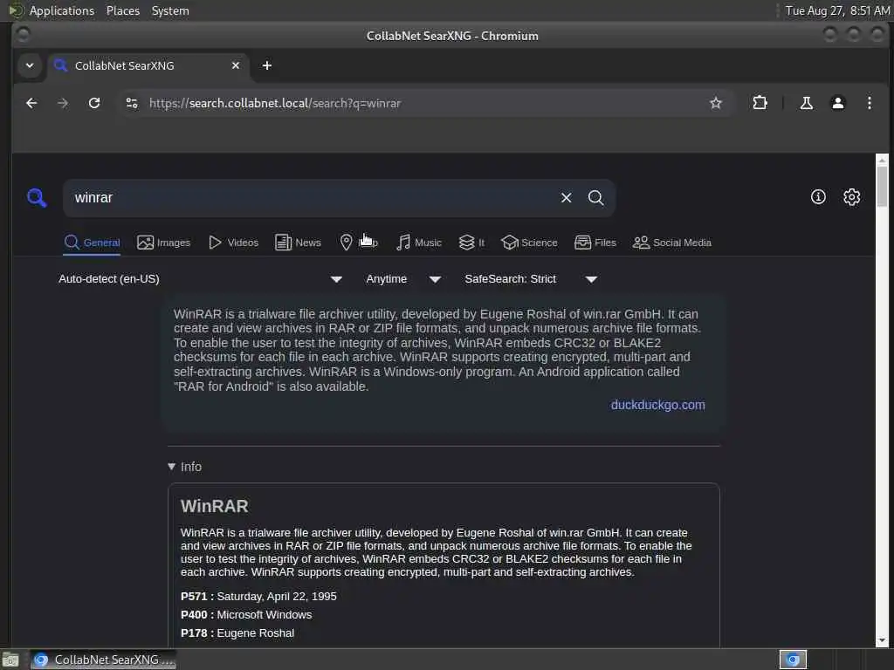Click the address bar URL
The width and height of the screenshot is (894, 670).
[x=275, y=103]
